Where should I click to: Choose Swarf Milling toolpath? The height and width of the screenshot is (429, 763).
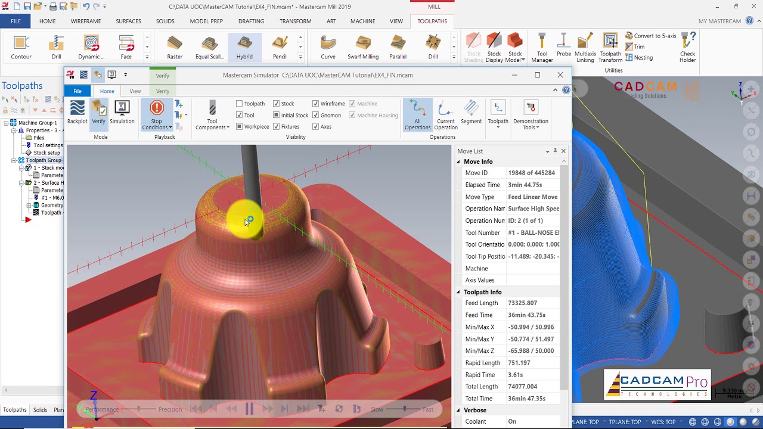363,48
